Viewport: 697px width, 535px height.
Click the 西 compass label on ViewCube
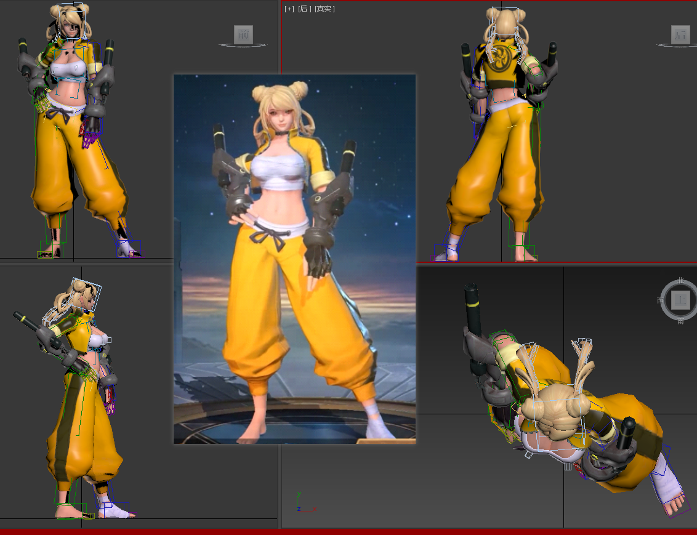point(661,300)
